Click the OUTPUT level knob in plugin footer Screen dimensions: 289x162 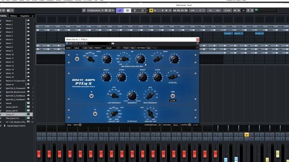(x=190, y=125)
